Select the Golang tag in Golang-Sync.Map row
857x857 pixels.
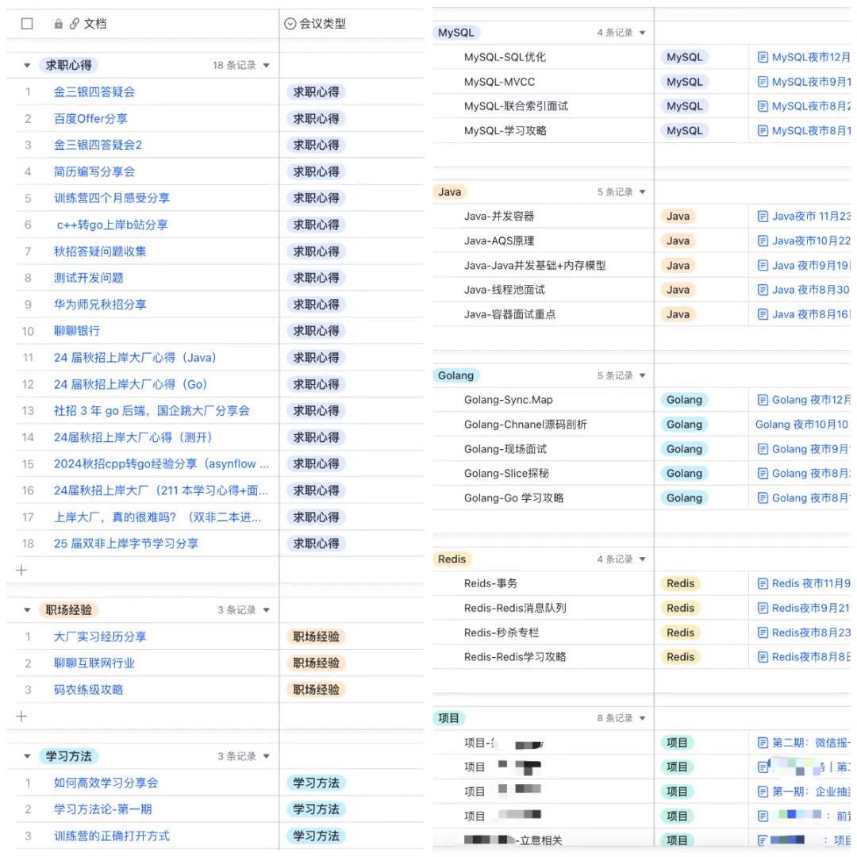tap(684, 400)
